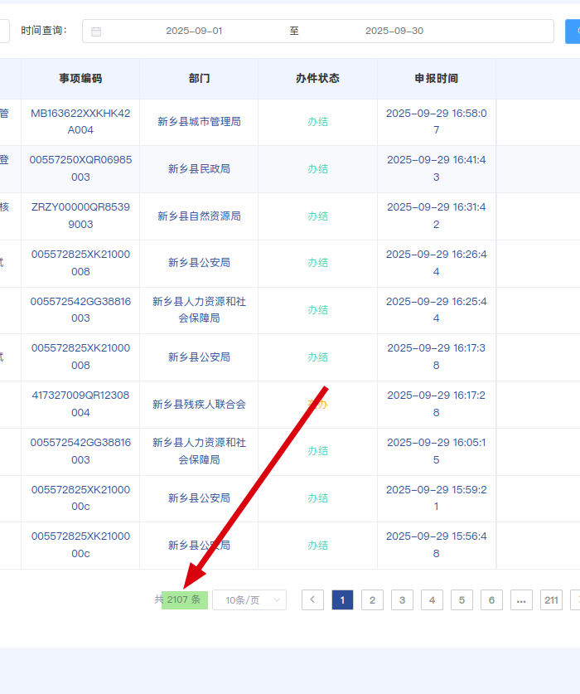580x694 pixels.
Task: Open the item code MB163622XXKHK42A004
Action: pos(80,121)
